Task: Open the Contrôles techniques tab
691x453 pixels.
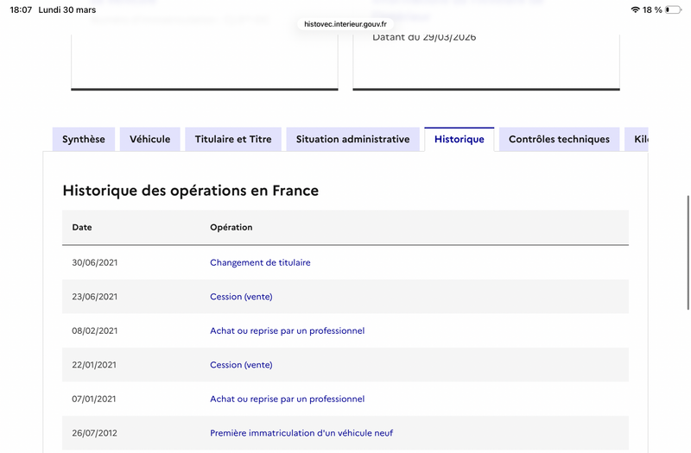Action: (559, 139)
